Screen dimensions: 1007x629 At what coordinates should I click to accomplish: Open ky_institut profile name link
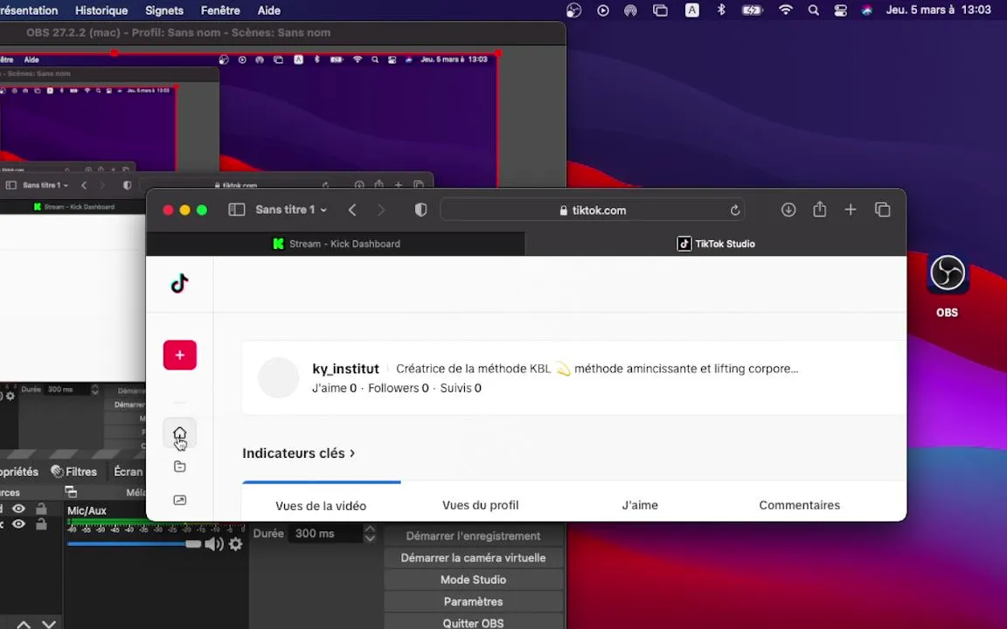pyautogui.click(x=345, y=369)
